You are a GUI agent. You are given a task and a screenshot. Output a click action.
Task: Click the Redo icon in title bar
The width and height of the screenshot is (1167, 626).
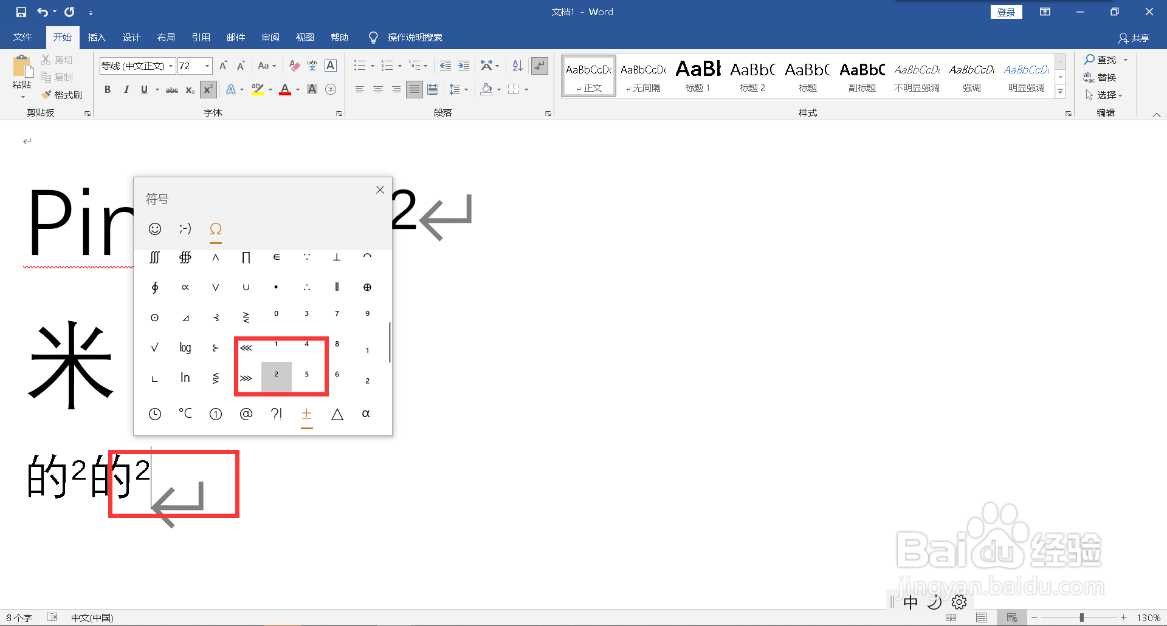tap(69, 12)
